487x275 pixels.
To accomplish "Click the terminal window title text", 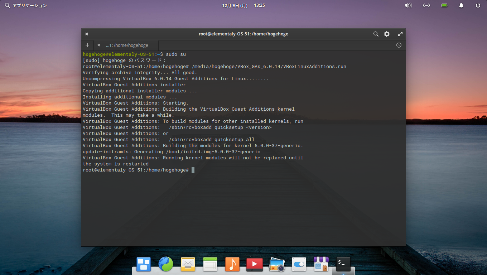I will pos(243,34).
